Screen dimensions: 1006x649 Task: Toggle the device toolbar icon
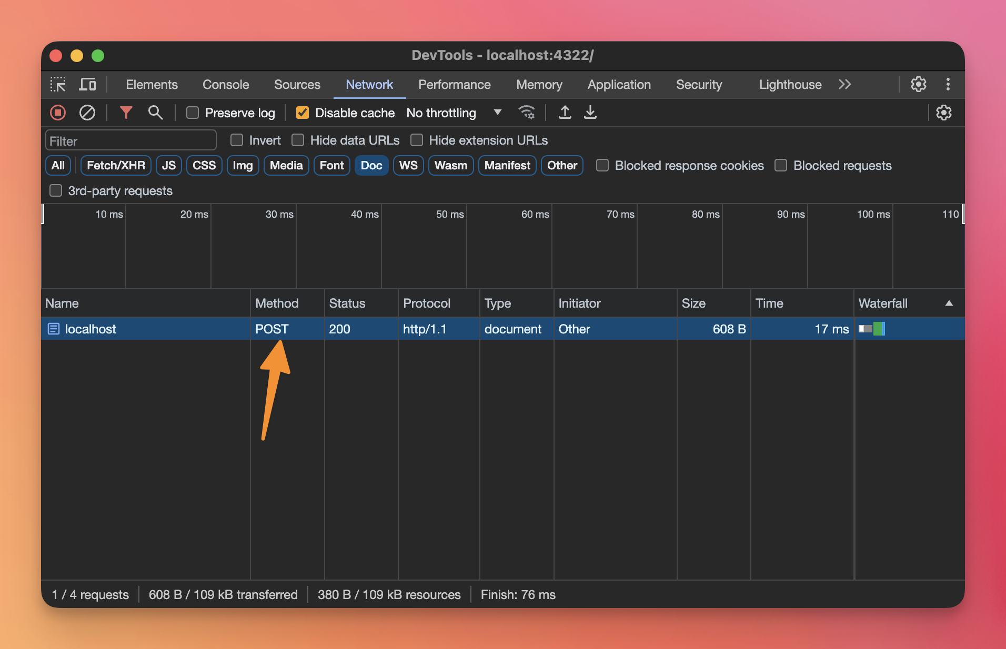[87, 85]
